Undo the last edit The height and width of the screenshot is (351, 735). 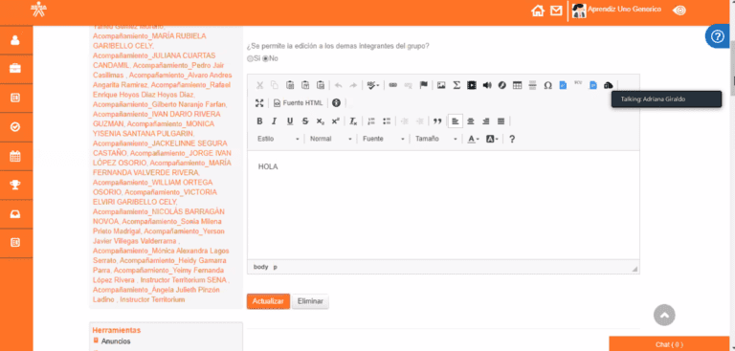(339, 85)
